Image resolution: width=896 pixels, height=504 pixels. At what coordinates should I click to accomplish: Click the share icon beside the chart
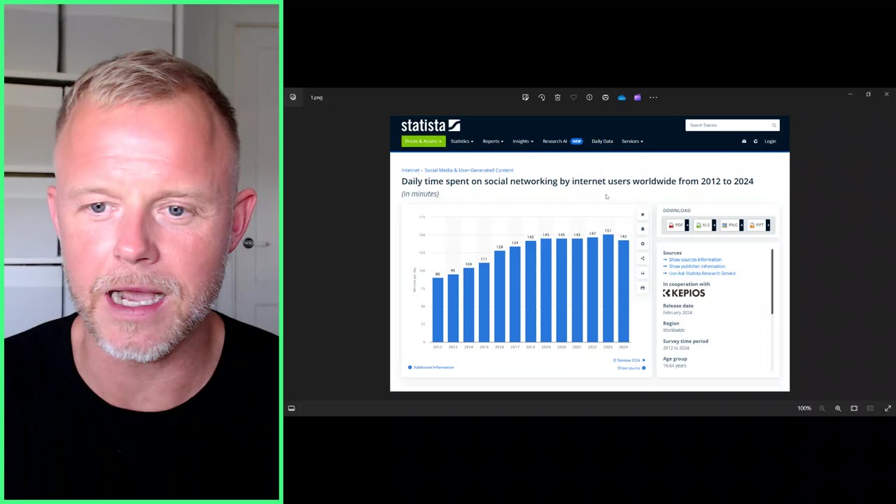pyautogui.click(x=643, y=258)
